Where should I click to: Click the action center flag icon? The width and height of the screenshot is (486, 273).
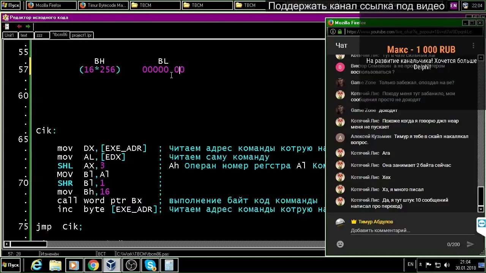click(x=429, y=265)
